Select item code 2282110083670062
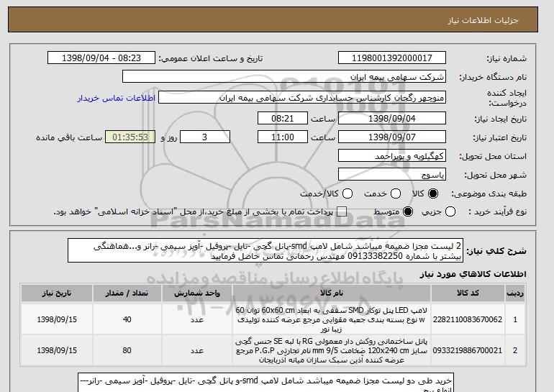This screenshot has height=392, width=554. click(x=468, y=319)
